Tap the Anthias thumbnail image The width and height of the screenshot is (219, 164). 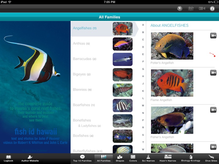click(x=123, y=44)
